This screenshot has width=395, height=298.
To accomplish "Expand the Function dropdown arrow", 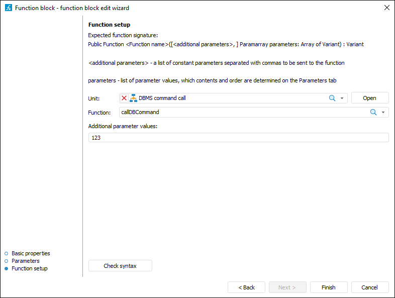I will (x=383, y=113).
